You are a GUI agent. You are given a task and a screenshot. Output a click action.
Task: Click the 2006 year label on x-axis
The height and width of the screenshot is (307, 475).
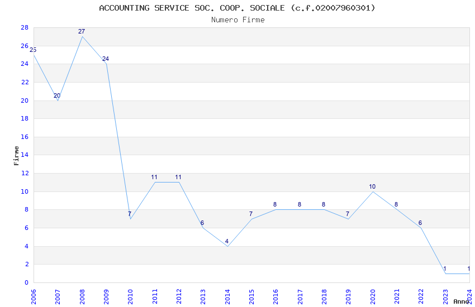click(x=34, y=297)
